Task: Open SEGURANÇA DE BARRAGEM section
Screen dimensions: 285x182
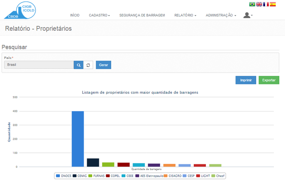Action: pyautogui.click(x=142, y=15)
